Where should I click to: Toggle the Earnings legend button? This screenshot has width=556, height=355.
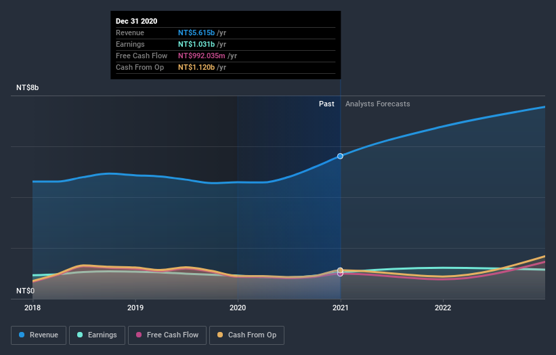click(97, 335)
